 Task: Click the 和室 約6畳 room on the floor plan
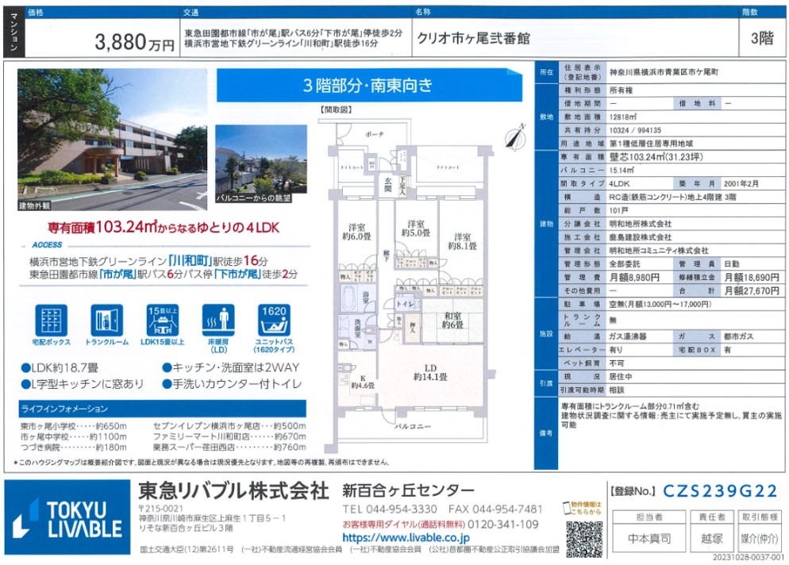point(453,319)
